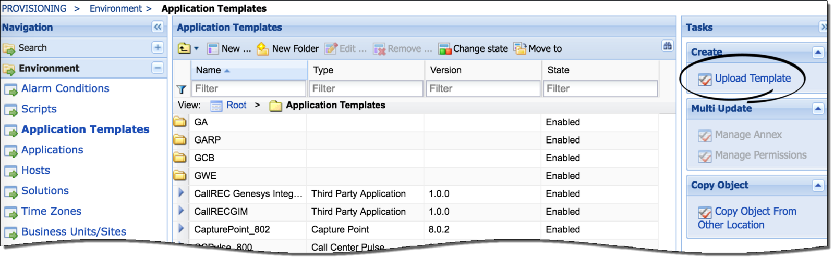Open the GARP folder icon
Image resolution: width=834 pixels, height=260 pixels.
[180, 140]
